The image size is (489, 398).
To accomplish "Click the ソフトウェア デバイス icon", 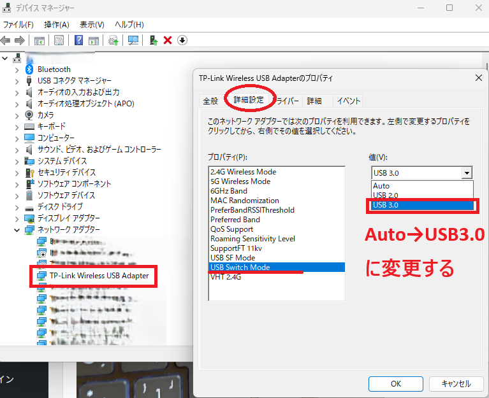I will click(x=29, y=195).
